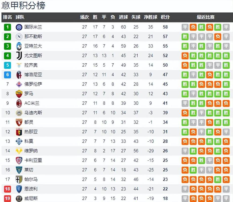Sort table by 积分 points column header
This screenshot has width=233, height=202.
pyautogui.click(x=165, y=17)
